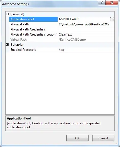Viewport: 120px width, 147px height.
Task: Confirm settings with the OK button
Action: 77,138
